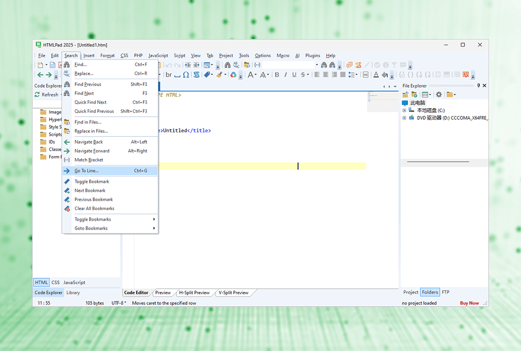The height and width of the screenshot is (351, 521).
Task: Select the Match Bracket menu entry
Action: coord(110,159)
